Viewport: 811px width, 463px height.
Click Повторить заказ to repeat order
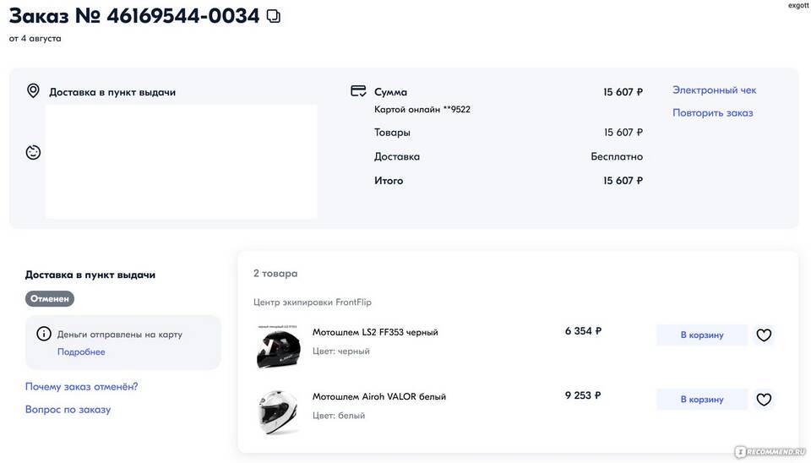pos(712,112)
